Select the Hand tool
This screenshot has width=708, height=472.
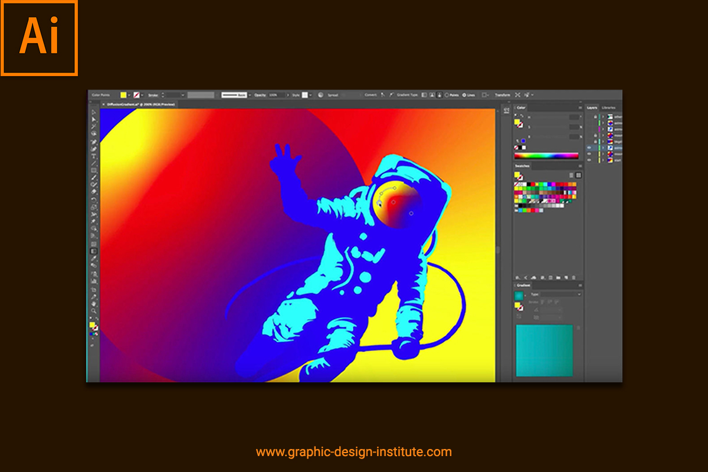(x=94, y=304)
